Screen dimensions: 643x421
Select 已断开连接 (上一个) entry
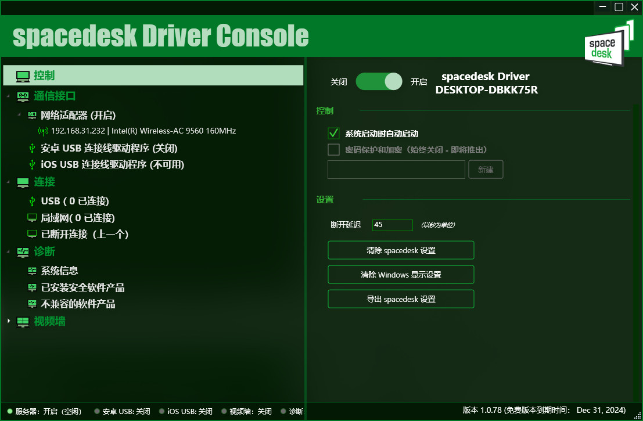tap(85, 234)
